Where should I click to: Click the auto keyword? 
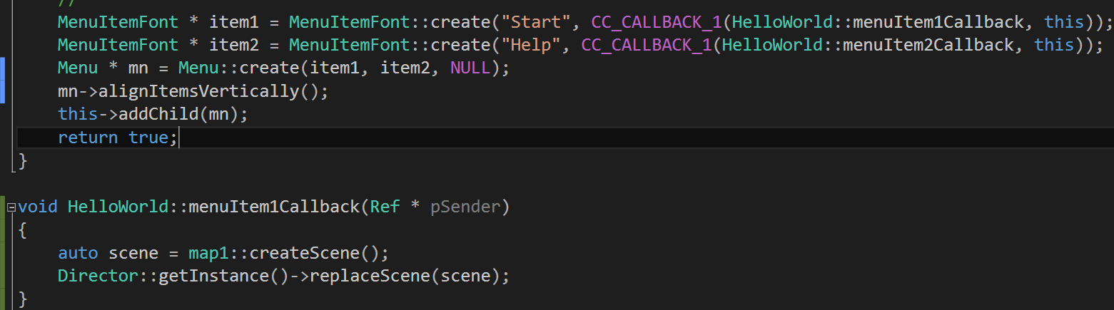(78, 253)
